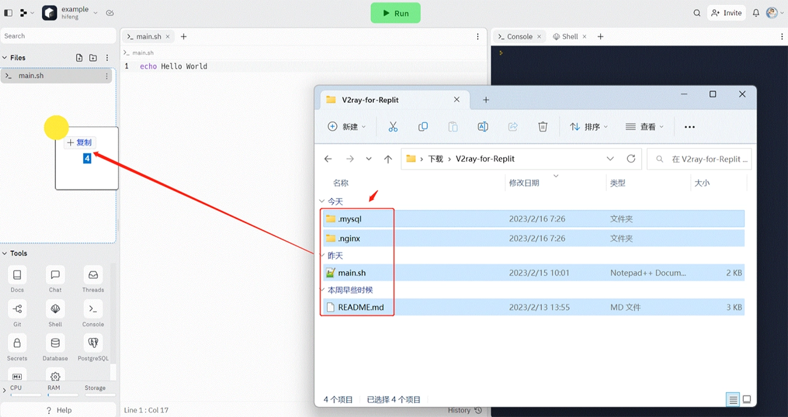This screenshot has height=417, width=788.
Task: Close the Shell tab
Action: point(584,36)
